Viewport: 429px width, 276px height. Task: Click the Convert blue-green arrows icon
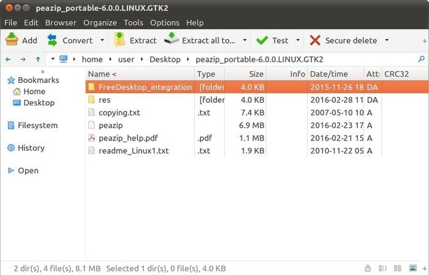52,40
